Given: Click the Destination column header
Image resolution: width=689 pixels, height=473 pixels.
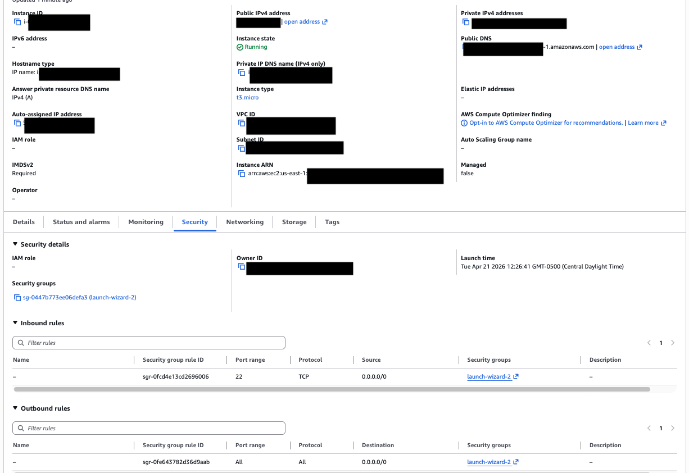Looking at the screenshot, I should [x=378, y=445].
